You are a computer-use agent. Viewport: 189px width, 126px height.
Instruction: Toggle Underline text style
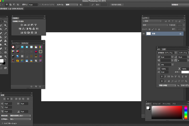[183, 77]
